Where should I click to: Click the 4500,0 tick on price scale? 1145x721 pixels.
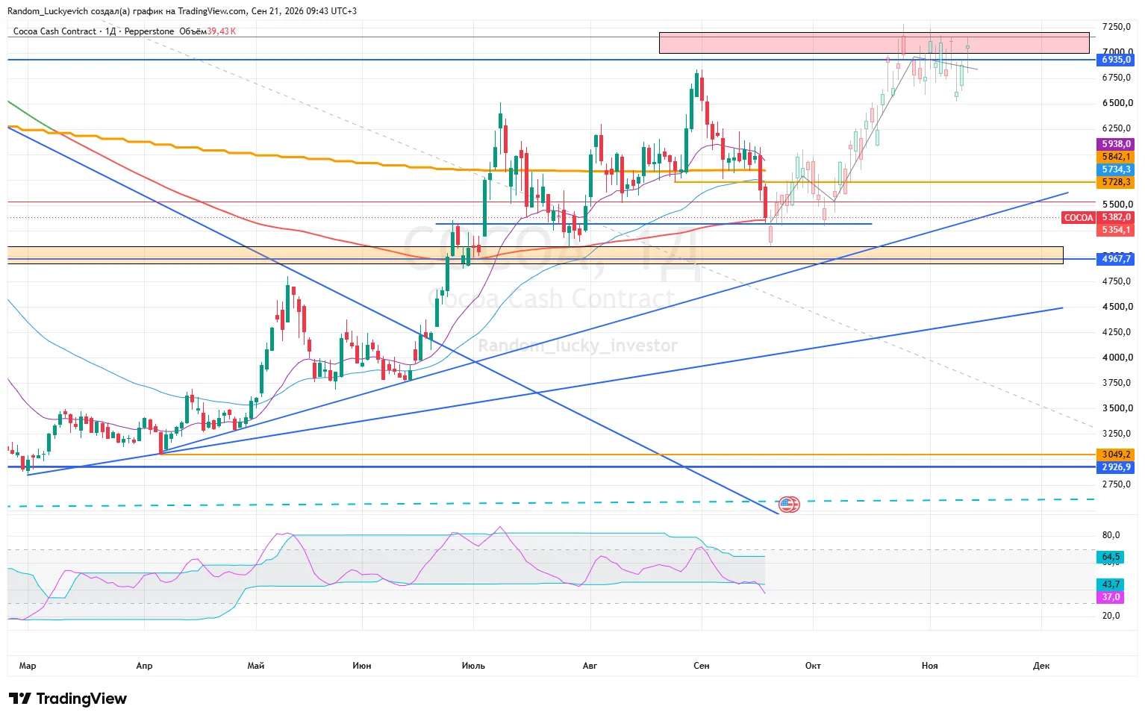tap(1117, 307)
